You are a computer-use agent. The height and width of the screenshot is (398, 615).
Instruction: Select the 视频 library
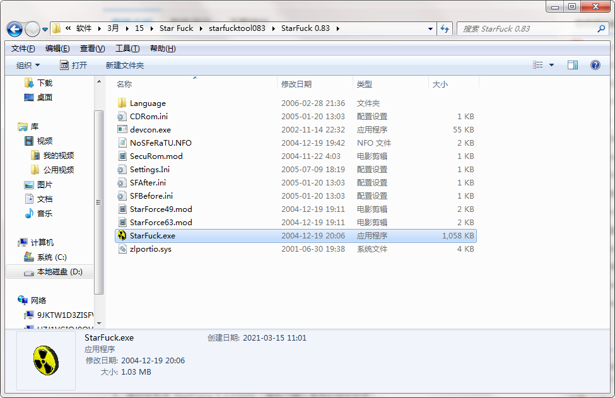tap(38, 141)
